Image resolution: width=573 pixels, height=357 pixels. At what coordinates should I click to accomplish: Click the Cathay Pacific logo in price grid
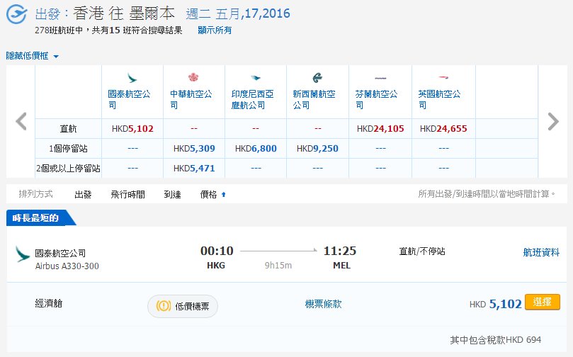tap(132, 78)
